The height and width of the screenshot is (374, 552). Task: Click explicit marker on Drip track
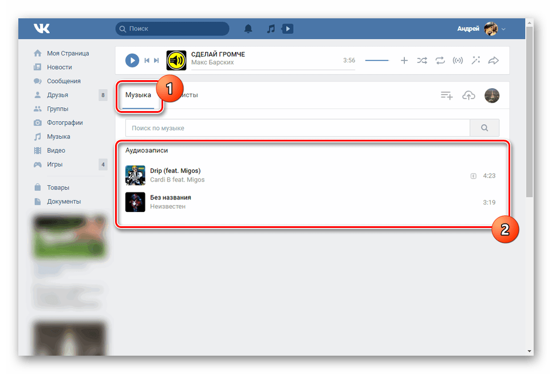pyautogui.click(x=474, y=176)
